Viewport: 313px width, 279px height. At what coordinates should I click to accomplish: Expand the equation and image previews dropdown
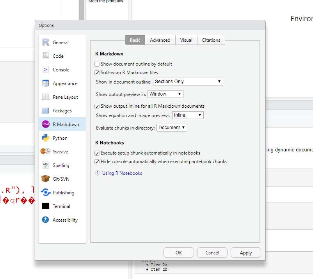coord(188,115)
